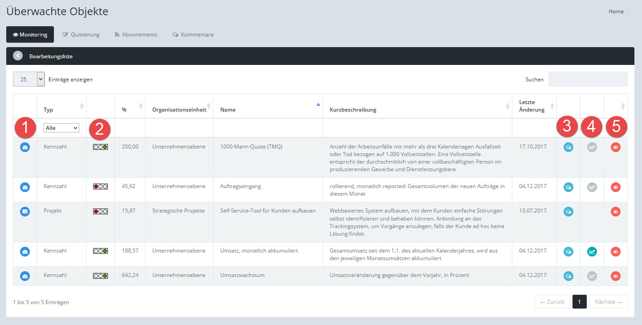The height and width of the screenshot is (325, 642).
Task: Open comments for 1000-Mann-Quote (TMQ) row
Action: click(x=568, y=148)
